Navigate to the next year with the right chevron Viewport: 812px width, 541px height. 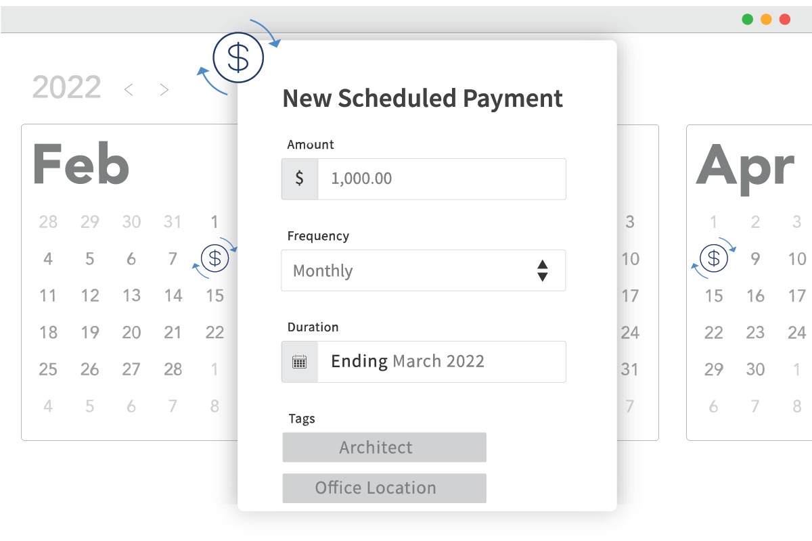point(163,89)
